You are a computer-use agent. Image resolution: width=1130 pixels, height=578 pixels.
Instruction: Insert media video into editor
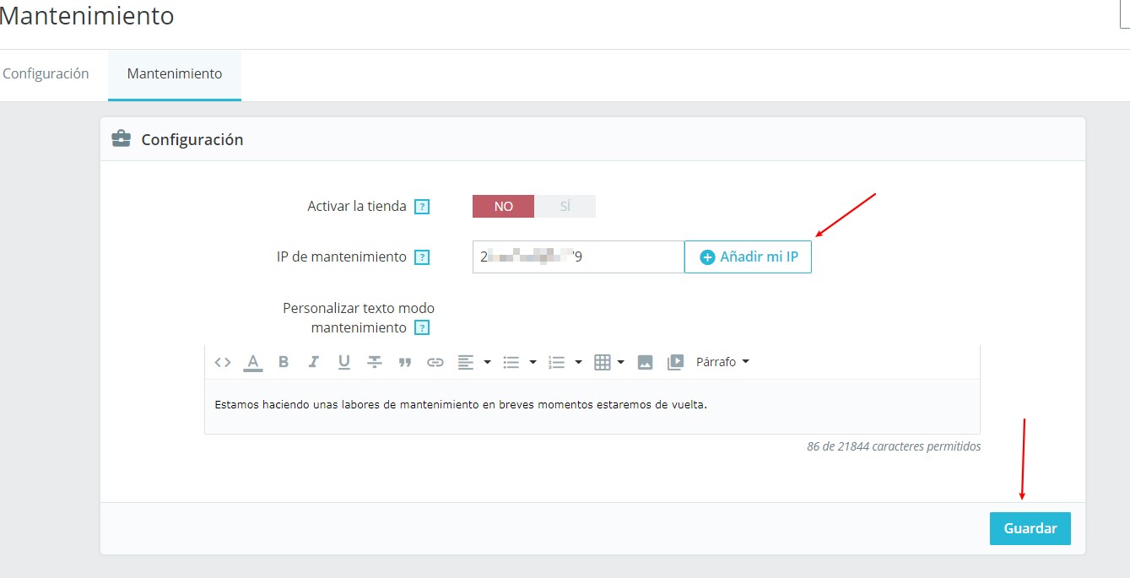coord(675,362)
